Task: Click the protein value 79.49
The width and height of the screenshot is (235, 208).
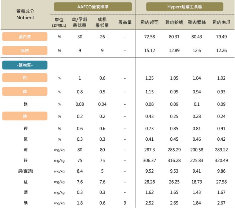Action: tap(221, 37)
